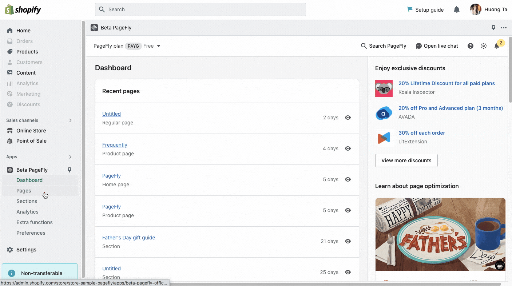Preview the Untitled Regular page with eye icon
This screenshot has height=286, width=512.
pos(348,118)
